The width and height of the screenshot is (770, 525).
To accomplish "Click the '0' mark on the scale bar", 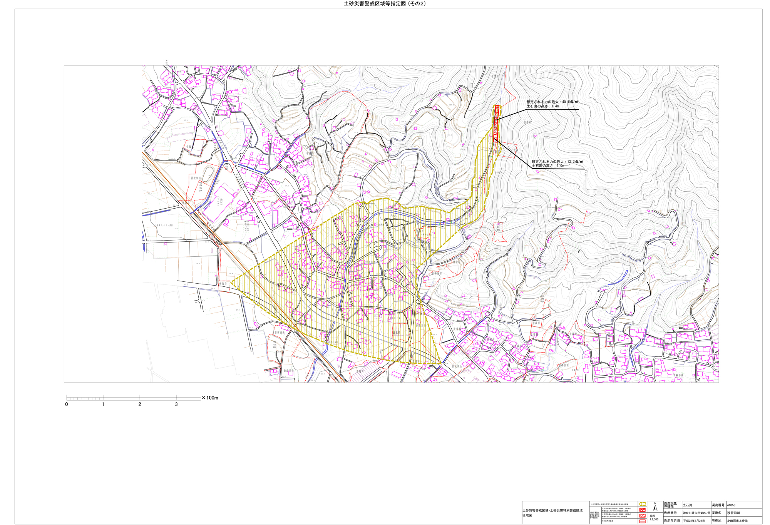I will pyautogui.click(x=67, y=404).
